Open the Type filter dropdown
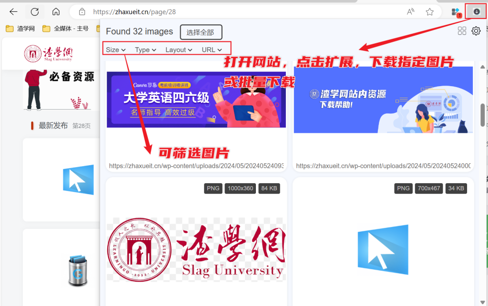 (x=145, y=49)
